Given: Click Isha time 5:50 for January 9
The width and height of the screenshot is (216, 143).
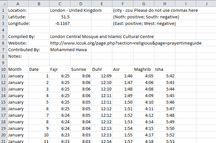Looking at the screenshot, I should 165,128.
